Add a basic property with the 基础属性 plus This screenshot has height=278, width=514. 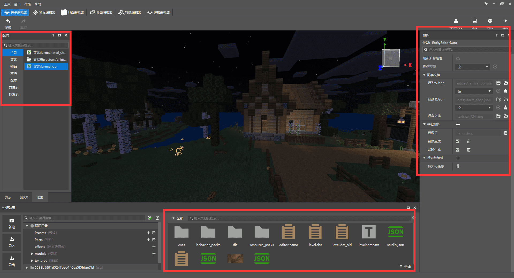(x=458, y=125)
